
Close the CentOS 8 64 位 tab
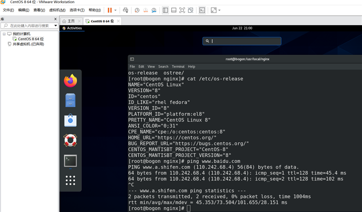[x=118, y=21]
